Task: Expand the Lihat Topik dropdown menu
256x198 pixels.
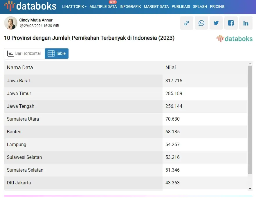Action: click(x=74, y=7)
